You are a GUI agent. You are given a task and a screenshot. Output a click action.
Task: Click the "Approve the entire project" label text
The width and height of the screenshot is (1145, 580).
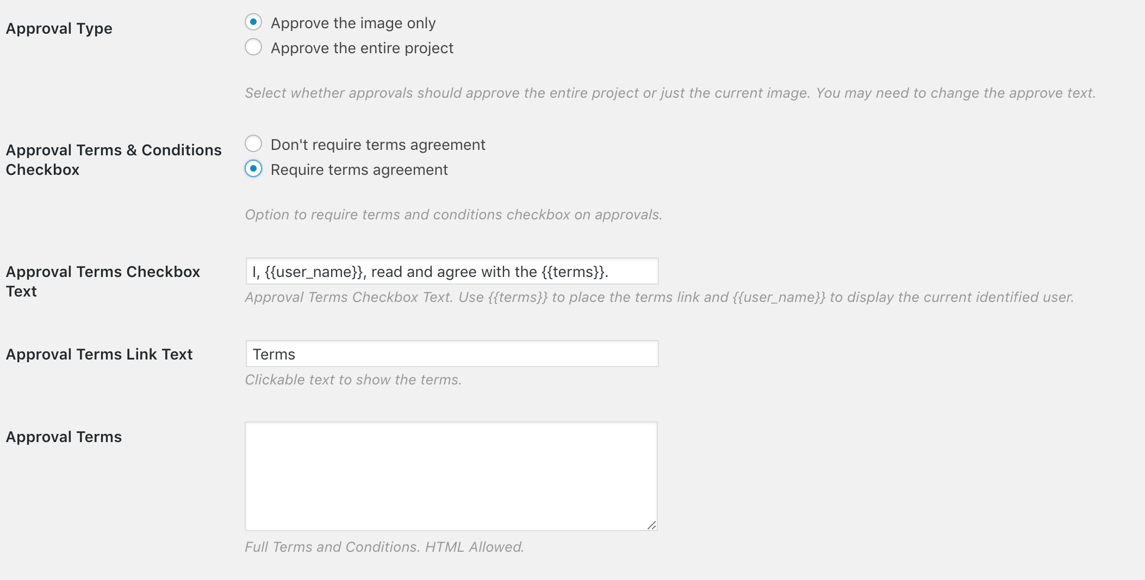click(x=362, y=48)
